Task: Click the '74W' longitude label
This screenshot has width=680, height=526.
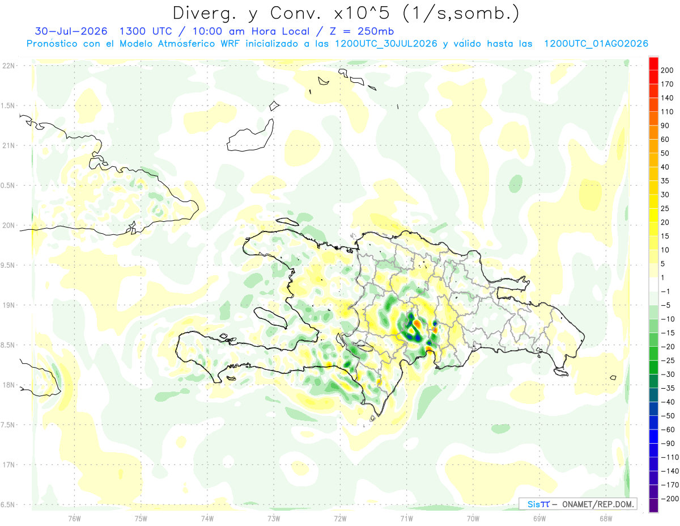Action: [x=207, y=518]
